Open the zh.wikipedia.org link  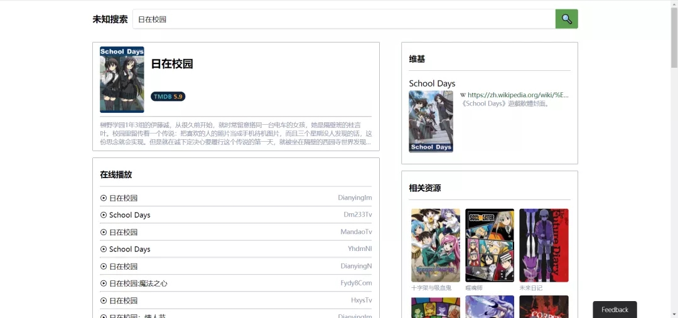(x=518, y=95)
